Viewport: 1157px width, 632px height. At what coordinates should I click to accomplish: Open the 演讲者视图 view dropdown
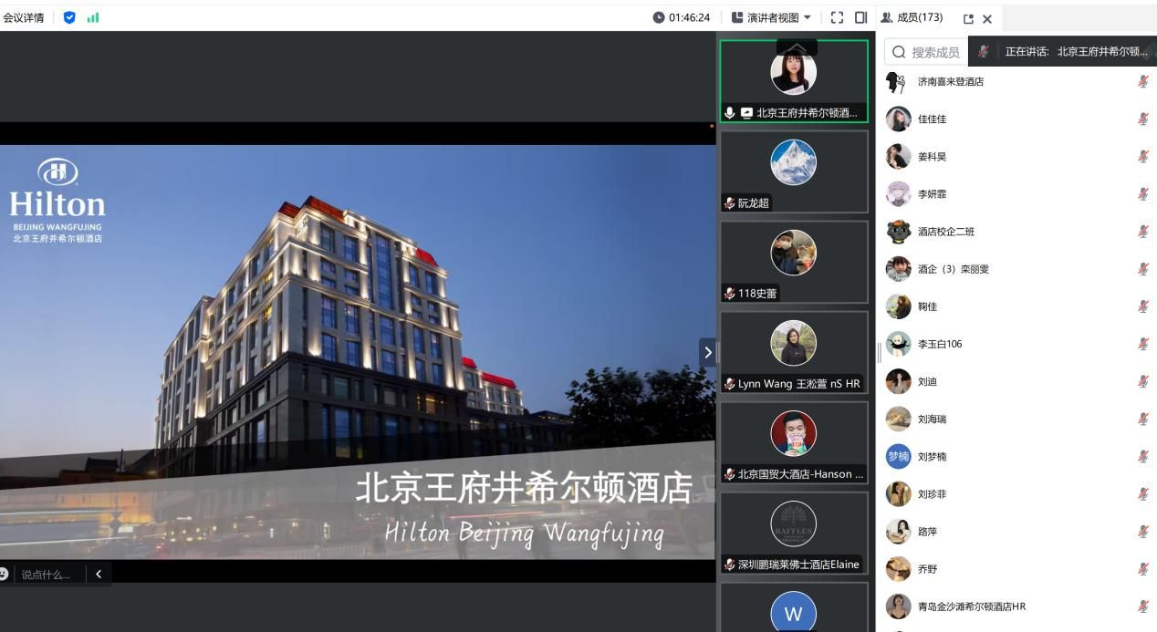pyautogui.click(x=771, y=17)
